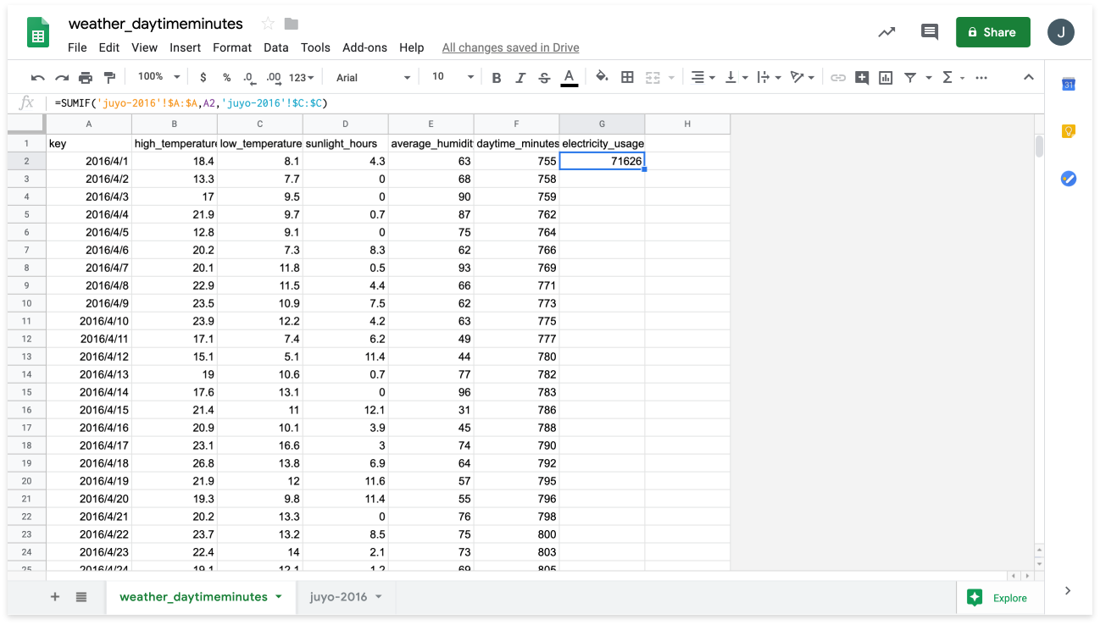Format as currency with dollar icon
The height and width of the screenshot is (625, 1100).
(x=203, y=77)
